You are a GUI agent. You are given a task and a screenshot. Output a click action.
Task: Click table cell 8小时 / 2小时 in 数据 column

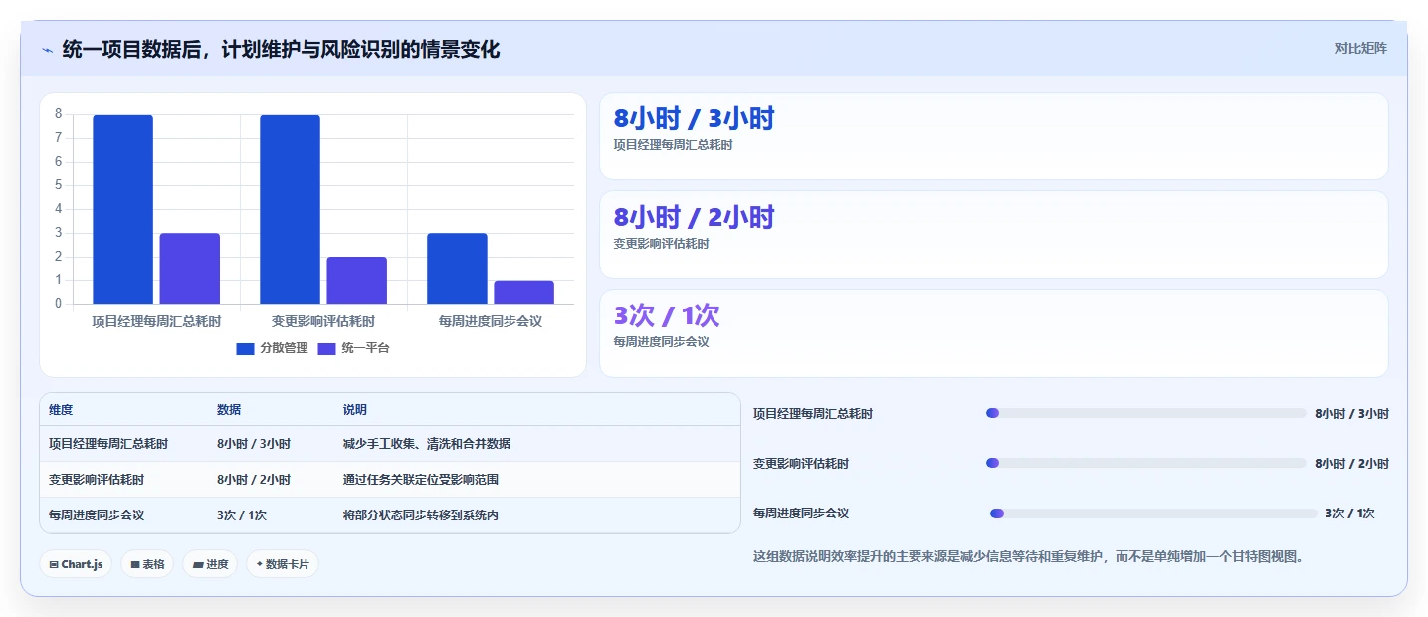[x=254, y=480]
